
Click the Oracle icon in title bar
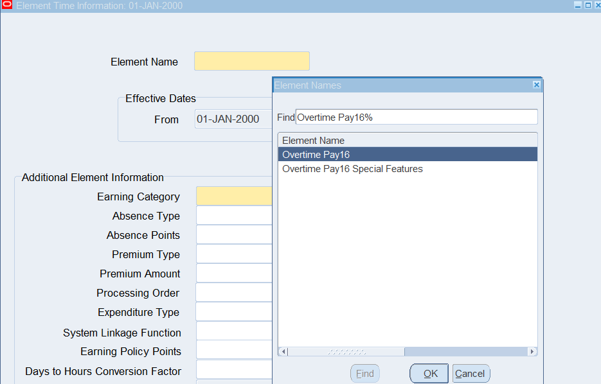[7, 5]
